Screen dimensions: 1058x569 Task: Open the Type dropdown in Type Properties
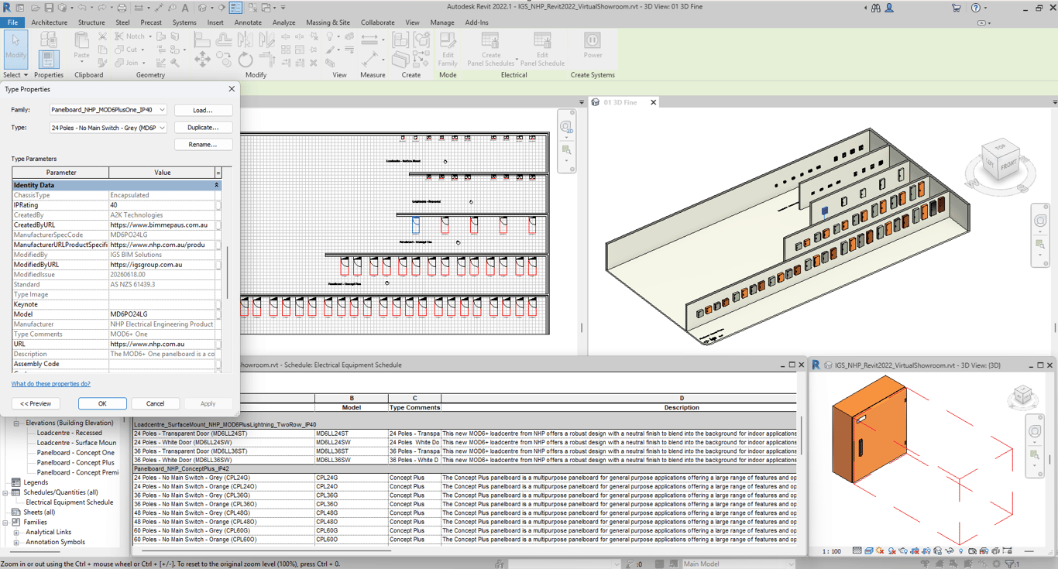[x=162, y=128]
